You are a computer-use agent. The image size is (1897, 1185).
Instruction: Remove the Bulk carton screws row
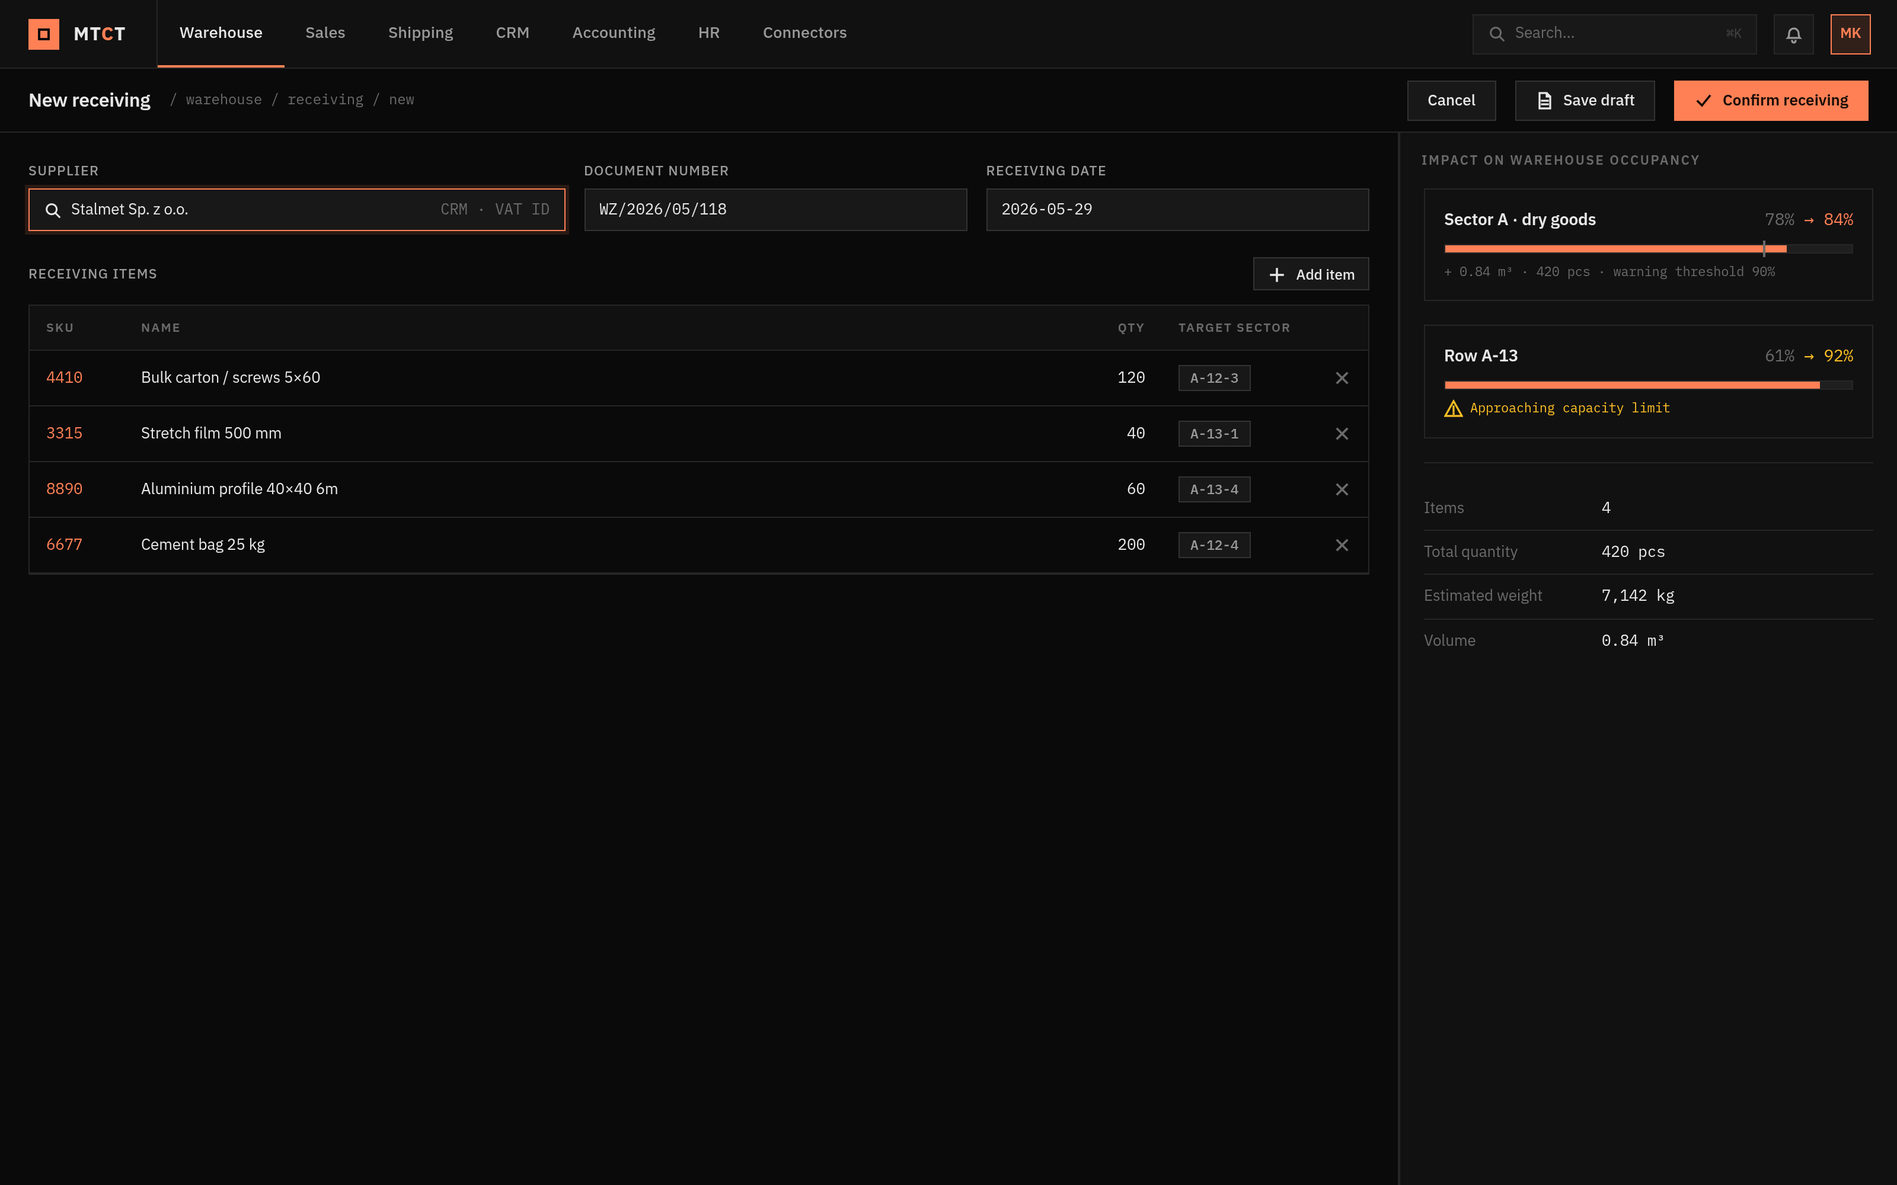[1341, 378]
